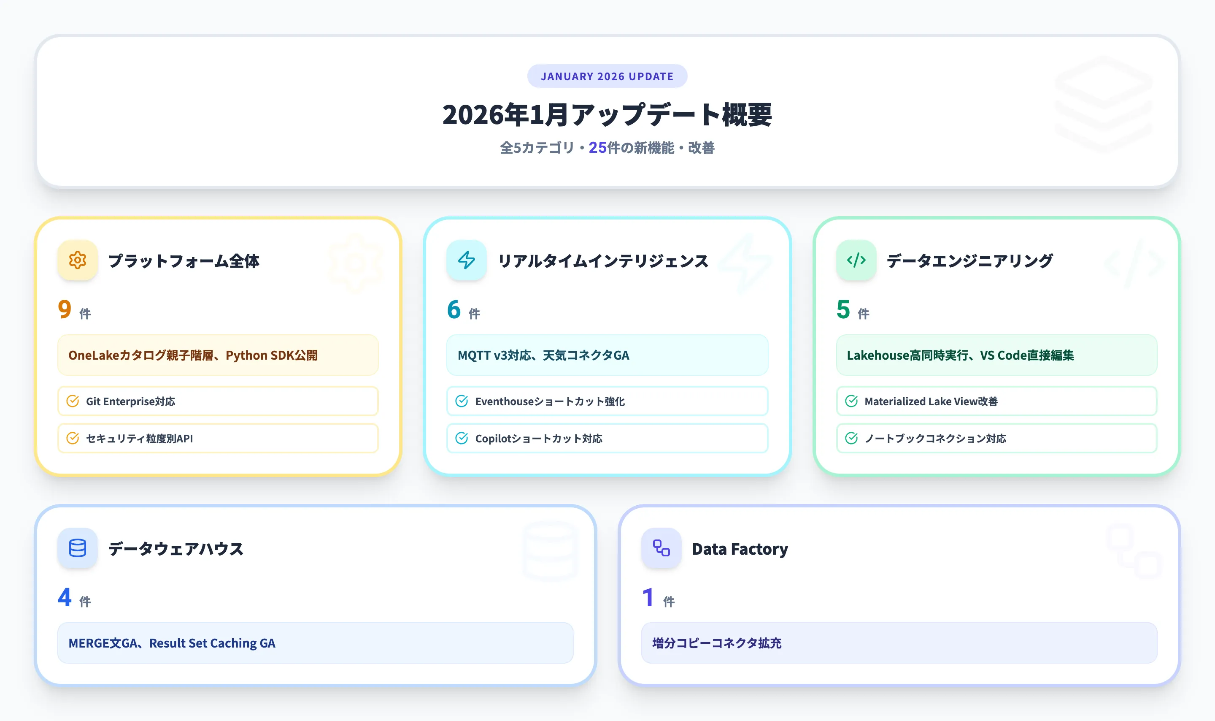Click the check icon beside Git Enterprise対応
Screen dimensions: 1215x721
pos(73,401)
